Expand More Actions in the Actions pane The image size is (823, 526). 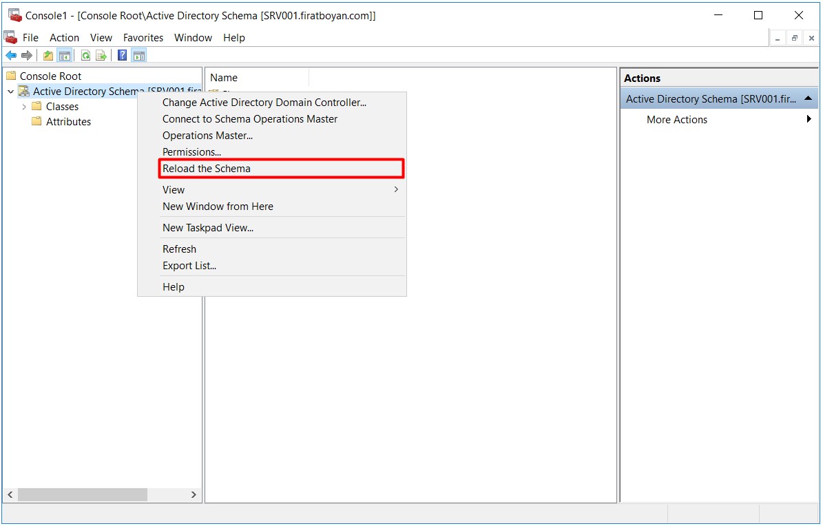click(808, 120)
